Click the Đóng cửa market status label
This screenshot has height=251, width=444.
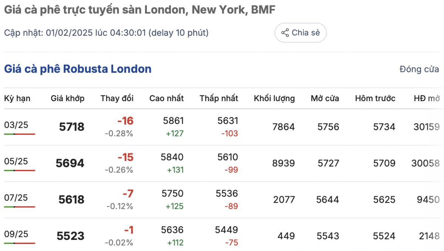click(419, 69)
